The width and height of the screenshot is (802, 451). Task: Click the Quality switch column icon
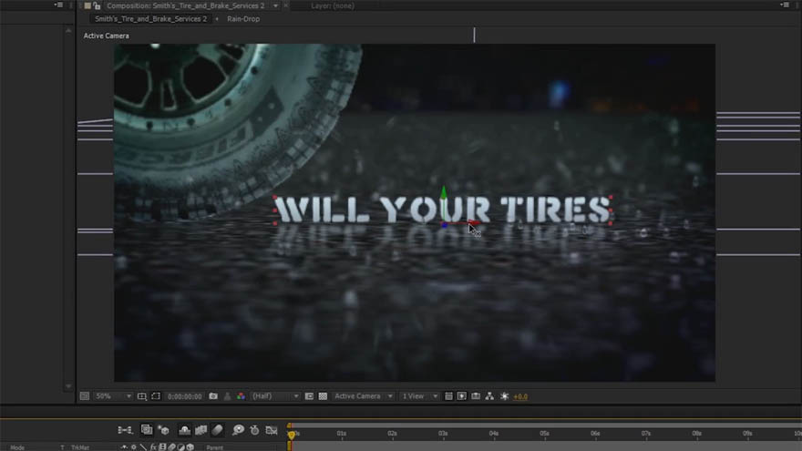[x=143, y=447]
